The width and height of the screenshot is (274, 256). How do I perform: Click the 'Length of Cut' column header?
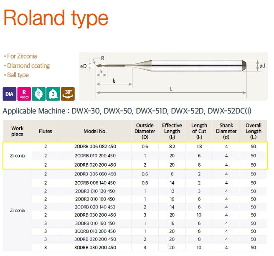point(199,131)
